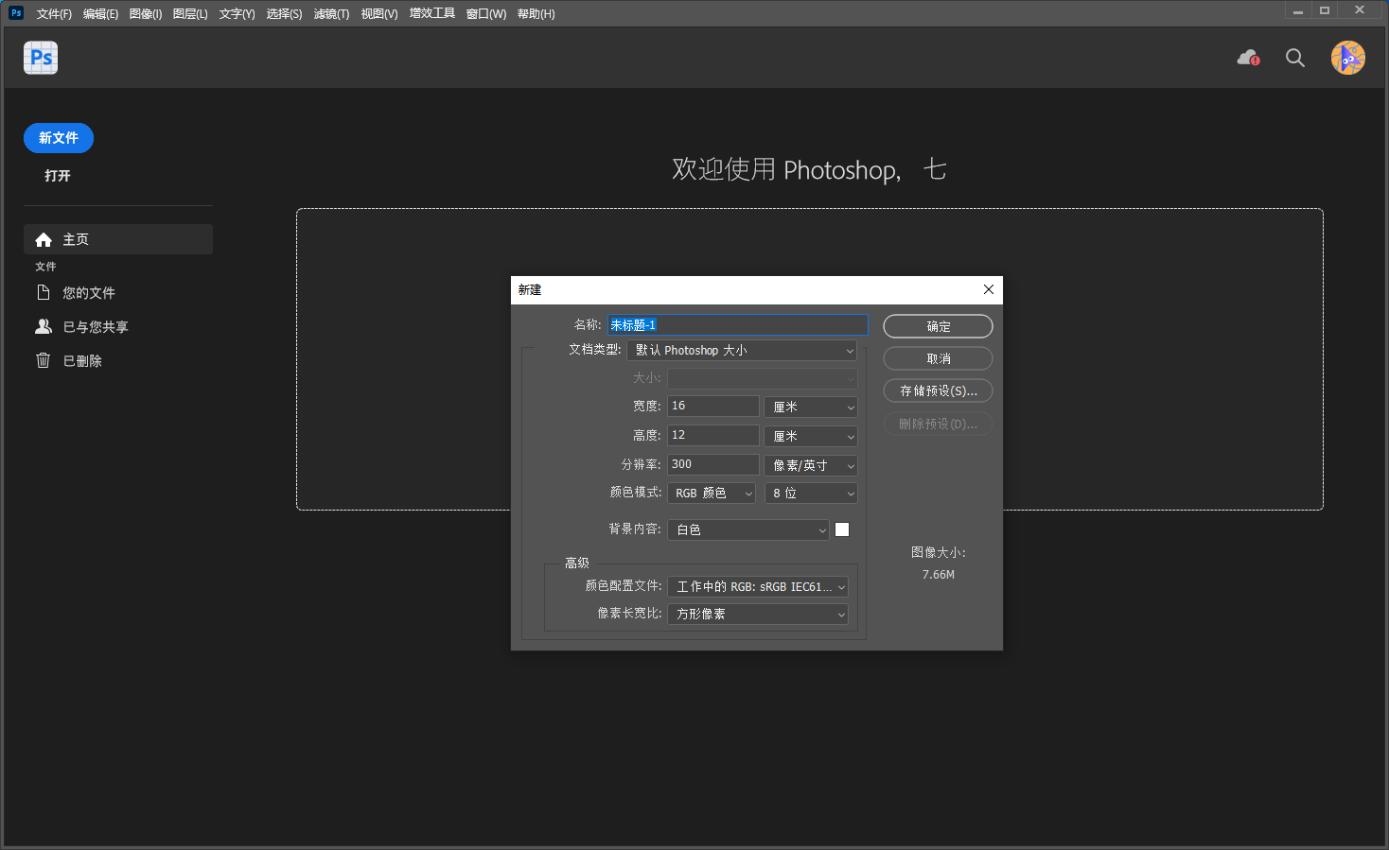Open the 文字(Y) menu

pyautogui.click(x=237, y=14)
